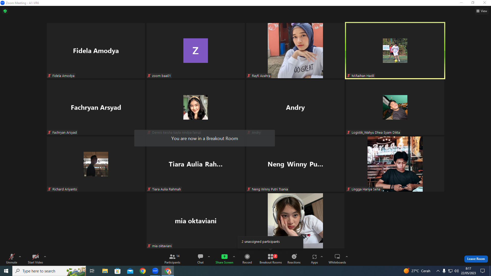This screenshot has width=491, height=276.
Task: Click the taskbar search box
Action: [49, 271]
